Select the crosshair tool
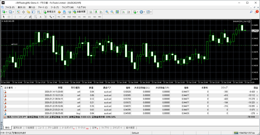The width and height of the screenshot is (260, 135). (x=9, y=17)
